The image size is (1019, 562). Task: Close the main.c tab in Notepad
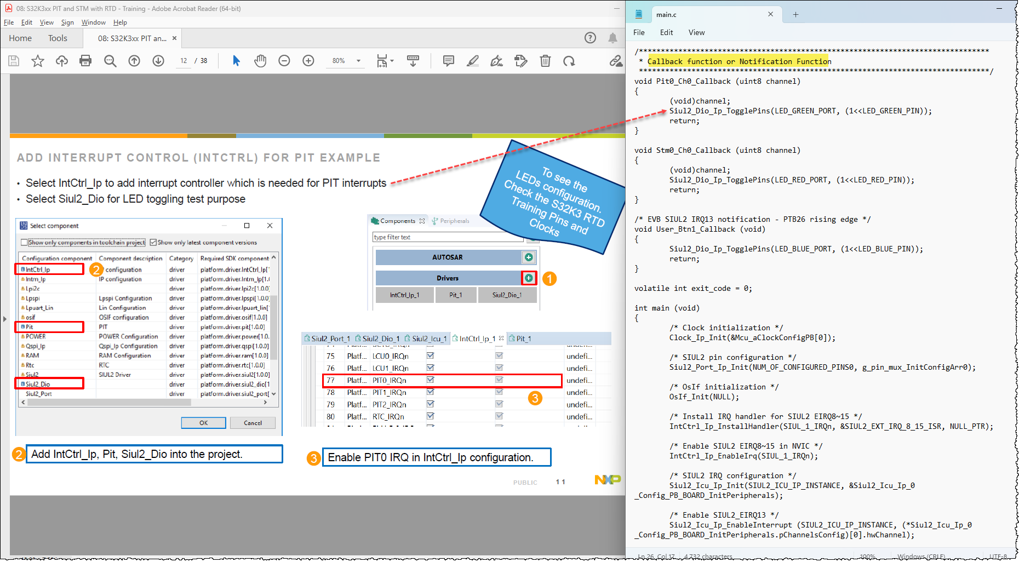[x=770, y=14]
